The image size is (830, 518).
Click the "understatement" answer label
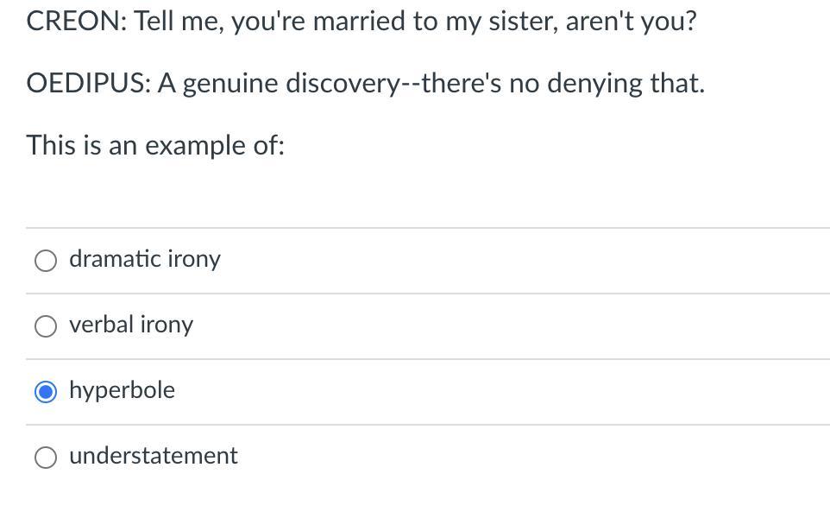(153, 456)
